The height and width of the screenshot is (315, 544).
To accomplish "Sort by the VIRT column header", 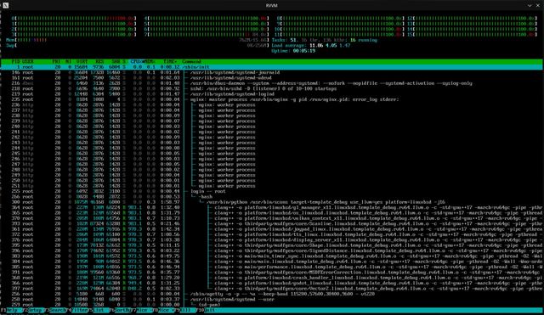I will [82, 61].
